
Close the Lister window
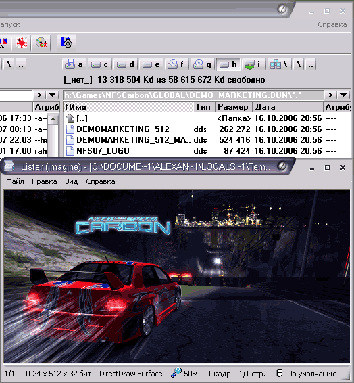(x=343, y=168)
